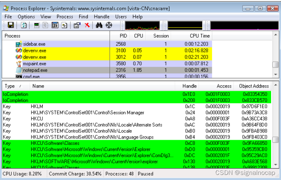The width and height of the screenshot is (281, 180).
Task: Select the Alternate Sorts key row
Action: tap(137, 125)
